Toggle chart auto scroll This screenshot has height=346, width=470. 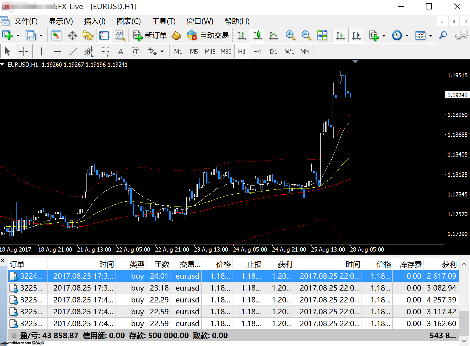[x=340, y=35]
